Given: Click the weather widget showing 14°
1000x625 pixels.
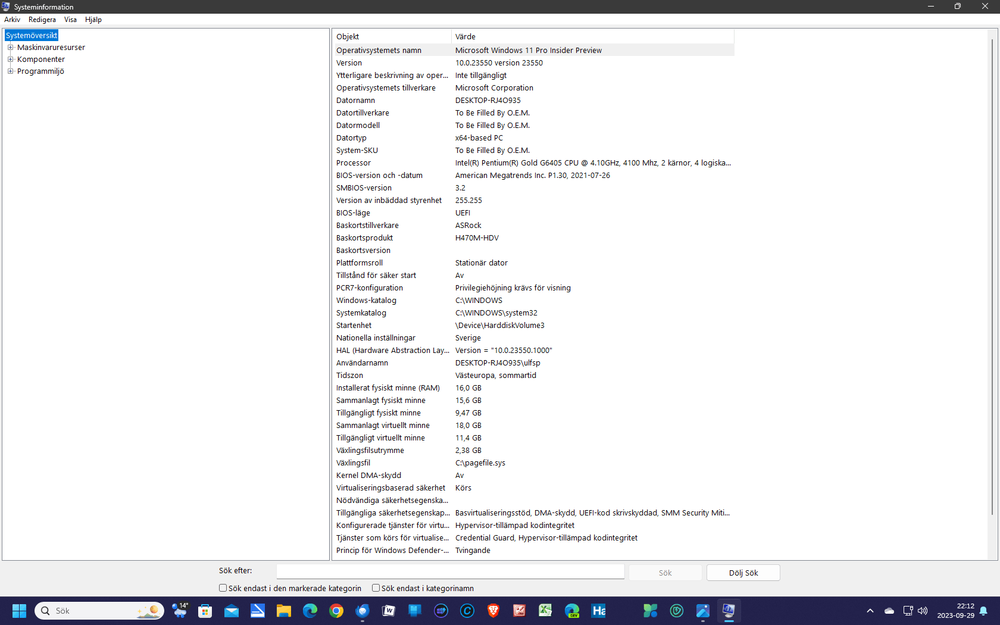Looking at the screenshot, I should (179, 611).
